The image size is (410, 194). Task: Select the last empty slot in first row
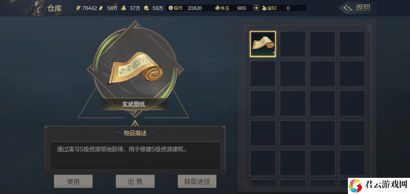(352, 44)
